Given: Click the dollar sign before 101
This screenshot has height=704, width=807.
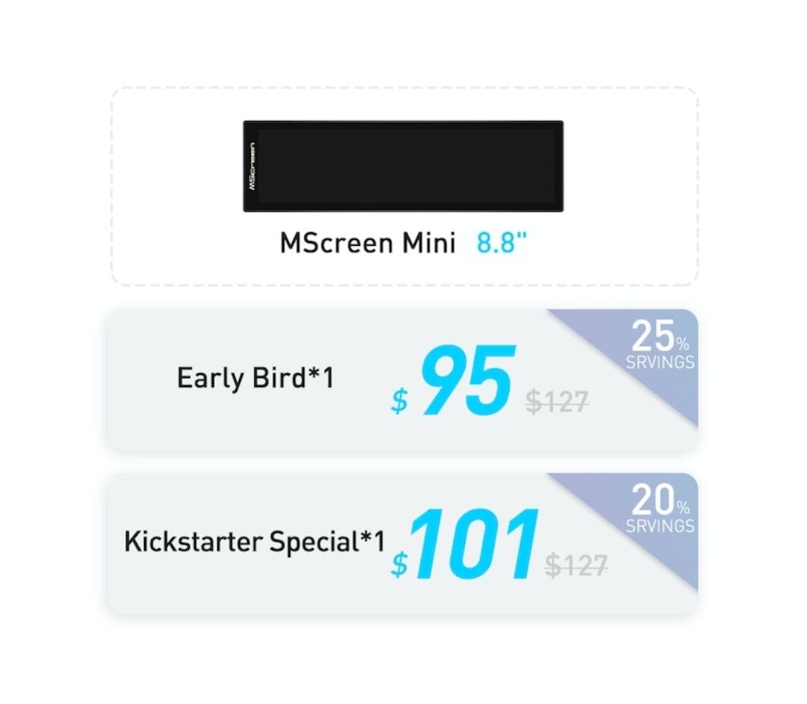Looking at the screenshot, I should click(399, 564).
